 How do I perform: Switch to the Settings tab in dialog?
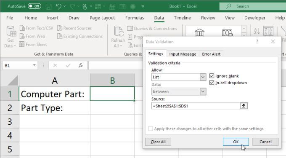tap(156, 54)
